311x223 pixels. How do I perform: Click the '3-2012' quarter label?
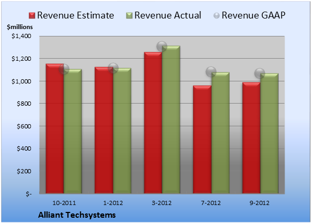(162, 203)
